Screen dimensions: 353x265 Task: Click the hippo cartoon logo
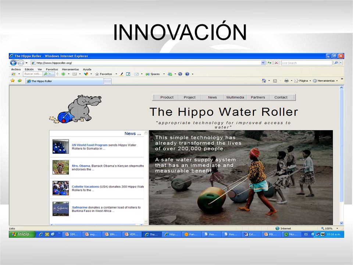coord(75,109)
